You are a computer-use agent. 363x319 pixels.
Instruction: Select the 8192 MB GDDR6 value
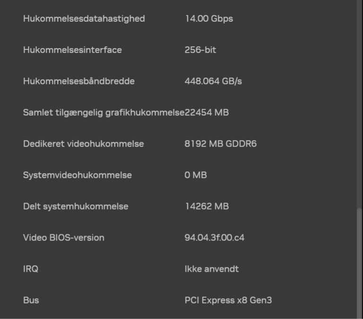click(x=221, y=144)
